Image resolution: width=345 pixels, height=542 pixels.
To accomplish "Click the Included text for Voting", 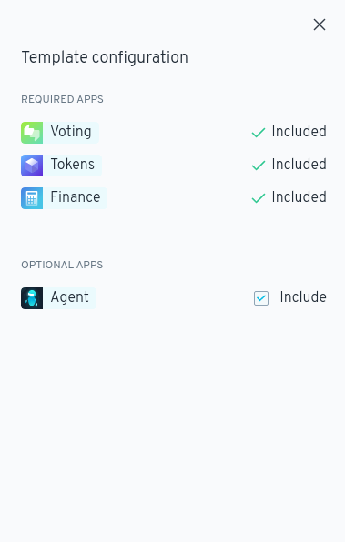I will coord(299,132).
